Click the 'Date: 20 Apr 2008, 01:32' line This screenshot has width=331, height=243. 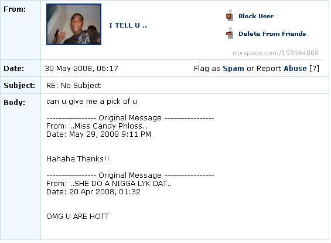93,192
